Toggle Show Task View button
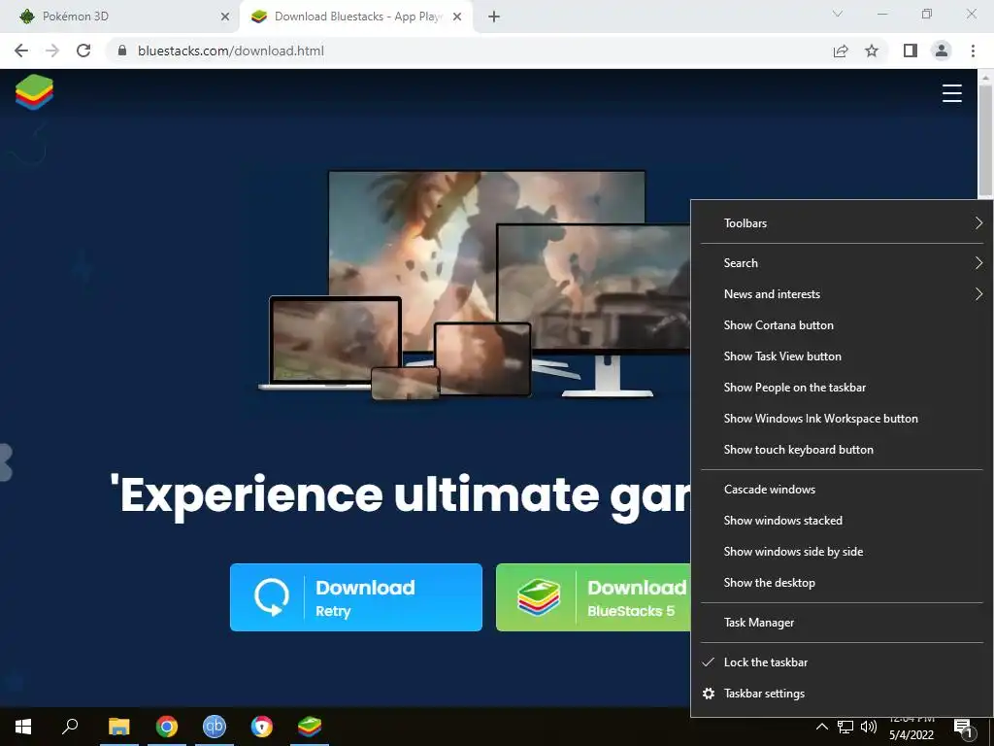 pos(842,356)
